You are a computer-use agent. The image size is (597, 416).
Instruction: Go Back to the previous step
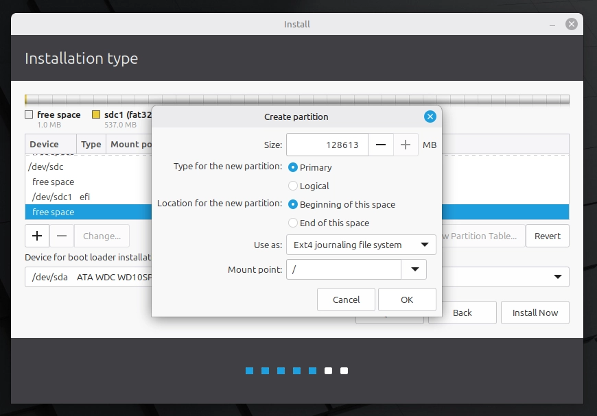[462, 313]
